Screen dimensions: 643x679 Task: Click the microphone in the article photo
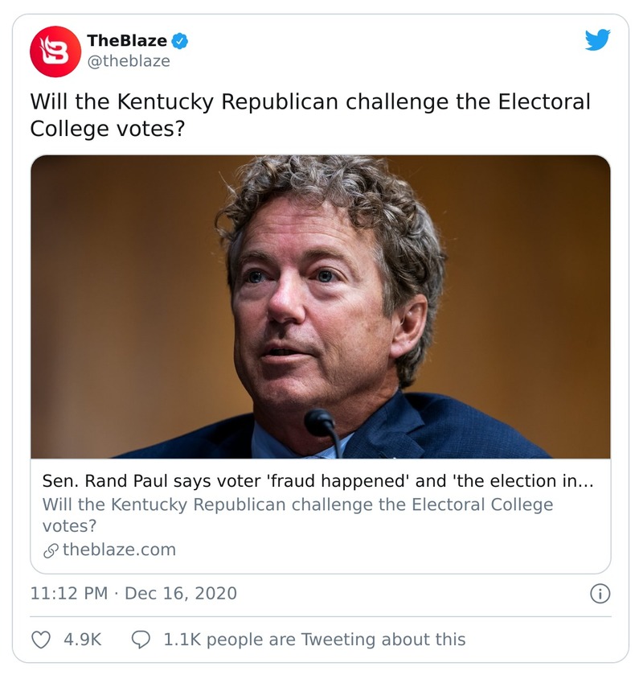tap(321, 424)
